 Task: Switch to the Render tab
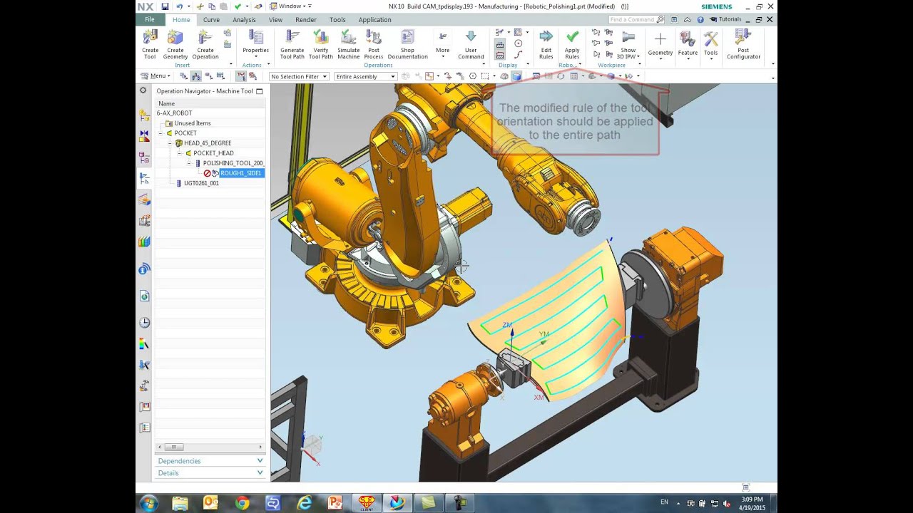(x=306, y=20)
